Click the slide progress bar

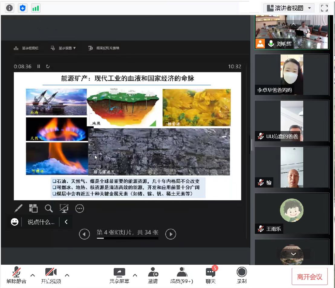[x=127, y=238]
